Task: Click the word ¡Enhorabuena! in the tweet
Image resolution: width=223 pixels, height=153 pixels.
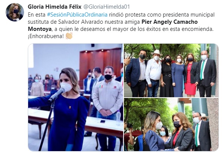Action: 46,36
